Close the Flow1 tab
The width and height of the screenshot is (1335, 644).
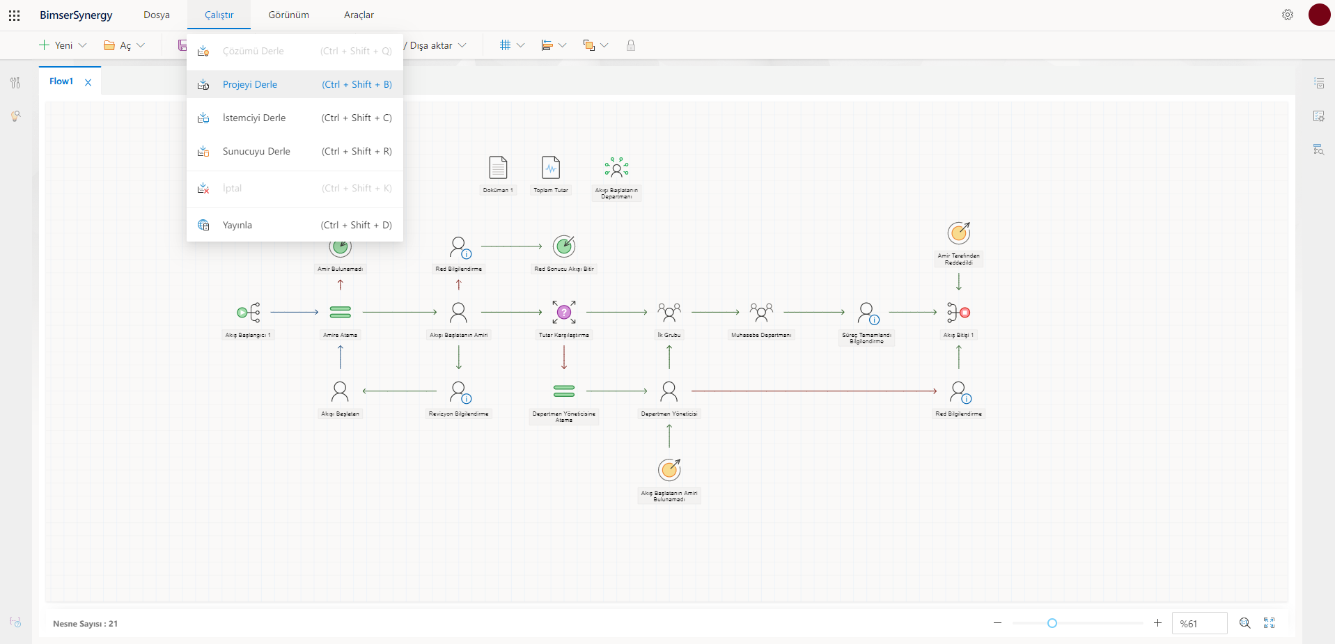88,82
